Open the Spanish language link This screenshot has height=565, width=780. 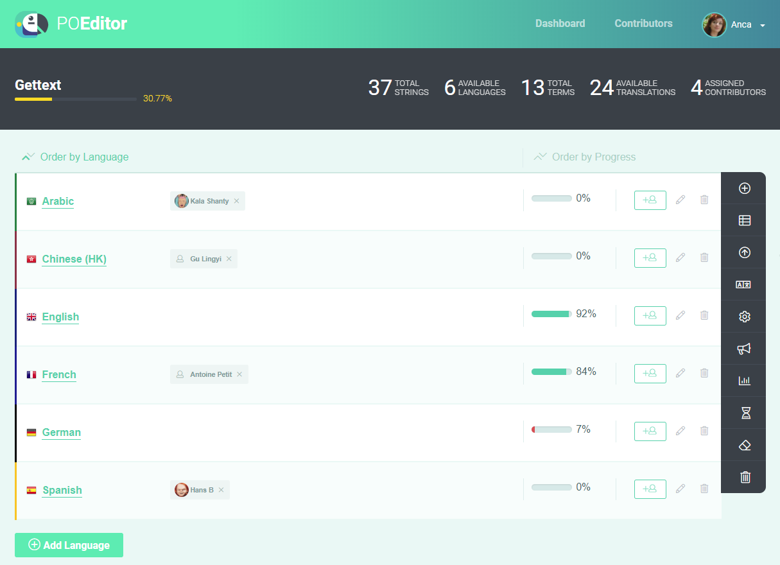point(62,490)
